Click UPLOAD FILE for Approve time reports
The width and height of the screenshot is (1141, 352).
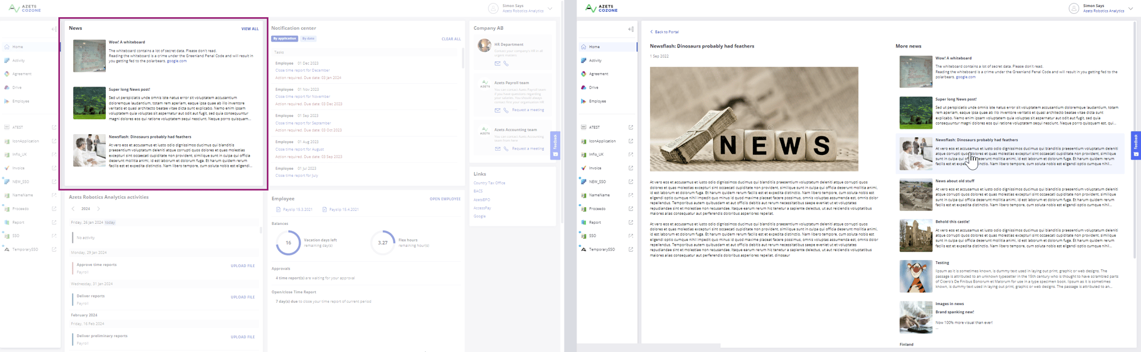click(x=242, y=266)
